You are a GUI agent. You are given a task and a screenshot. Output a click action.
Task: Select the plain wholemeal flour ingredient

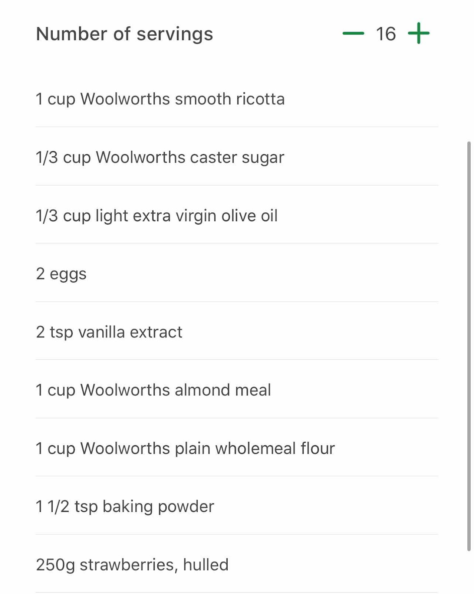(237, 448)
